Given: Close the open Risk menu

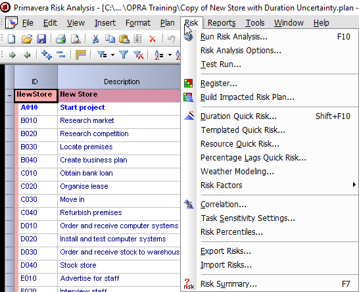Looking at the screenshot, I should click(x=191, y=23).
